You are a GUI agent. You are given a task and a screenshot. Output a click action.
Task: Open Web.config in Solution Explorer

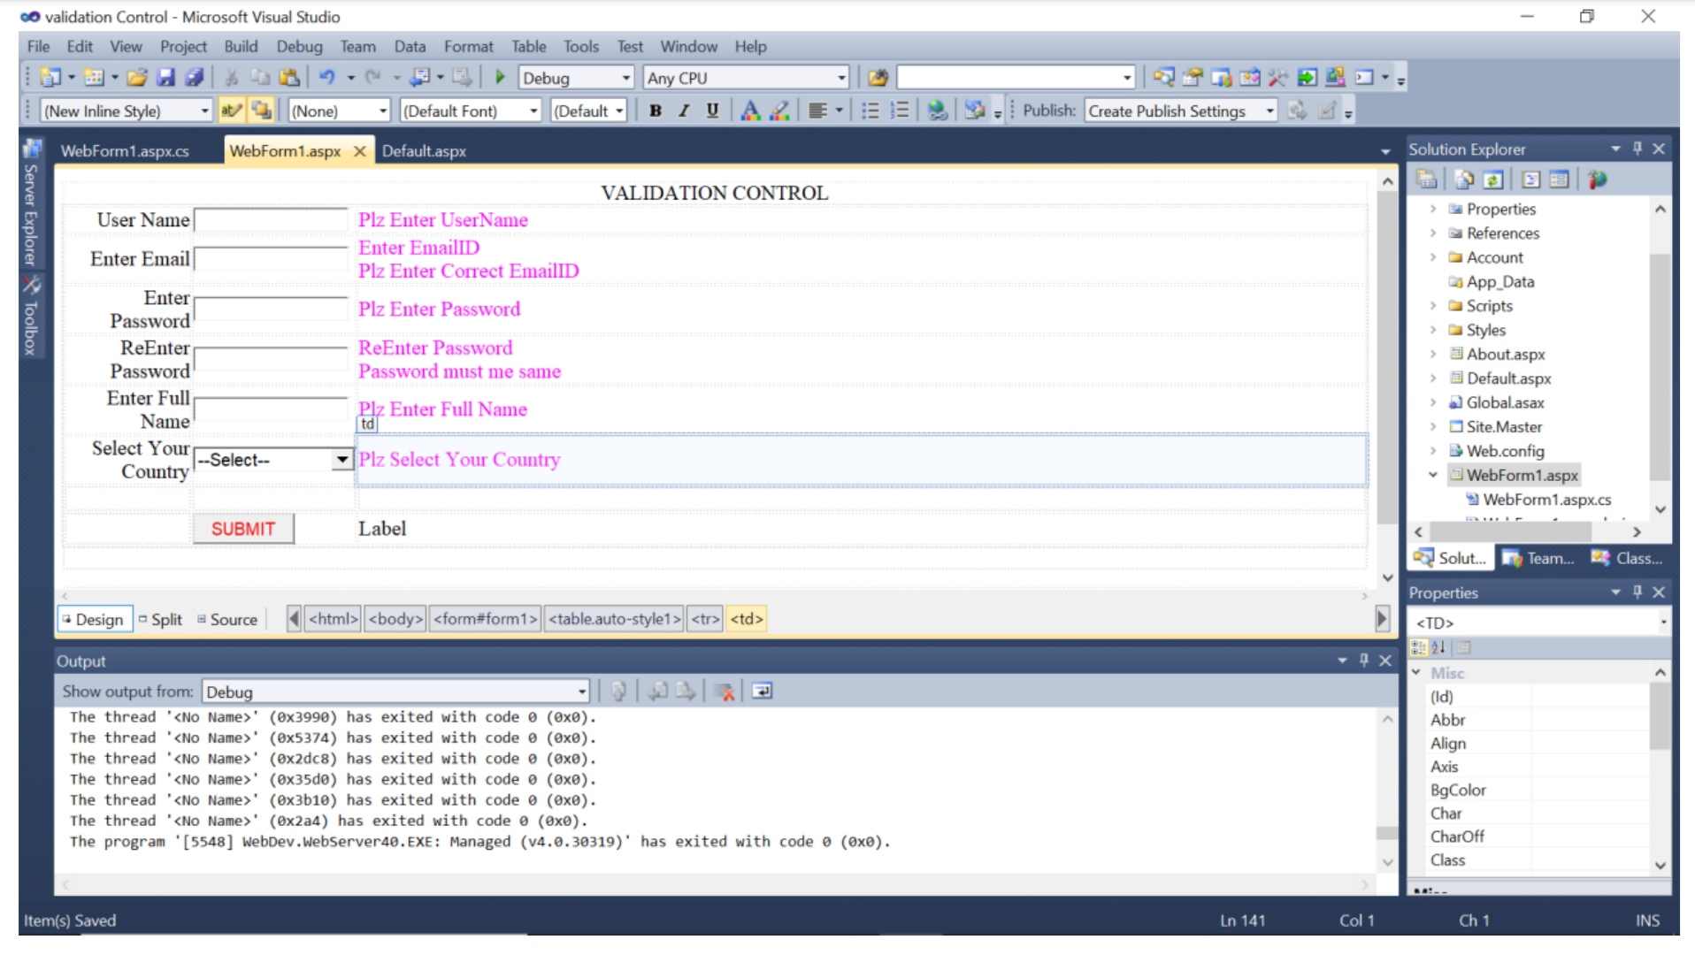point(1505,451)
